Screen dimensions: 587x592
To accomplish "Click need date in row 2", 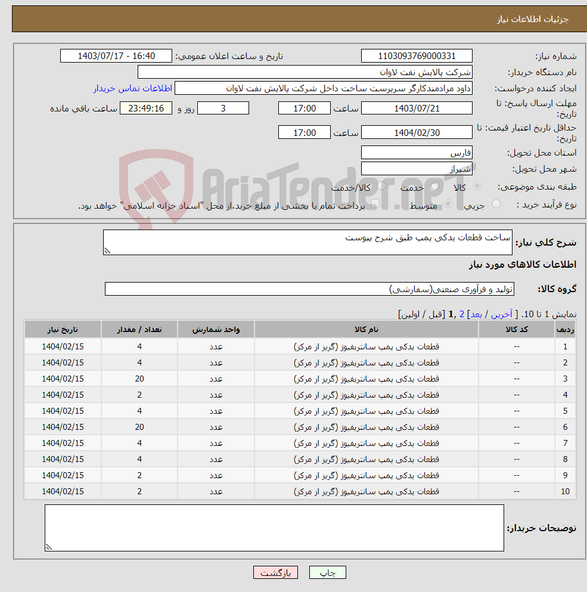I will click(63, 362).
